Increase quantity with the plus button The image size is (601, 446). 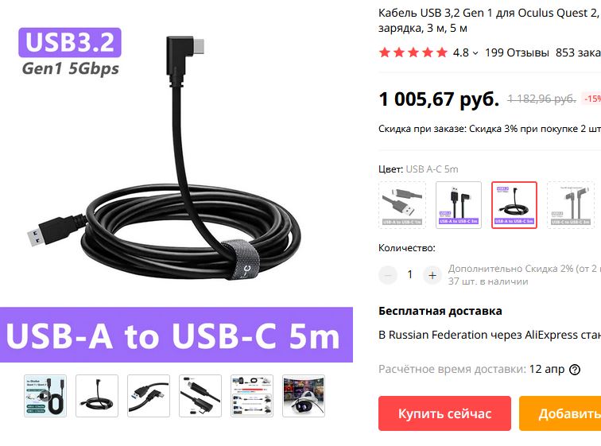(x=432, y=275)
